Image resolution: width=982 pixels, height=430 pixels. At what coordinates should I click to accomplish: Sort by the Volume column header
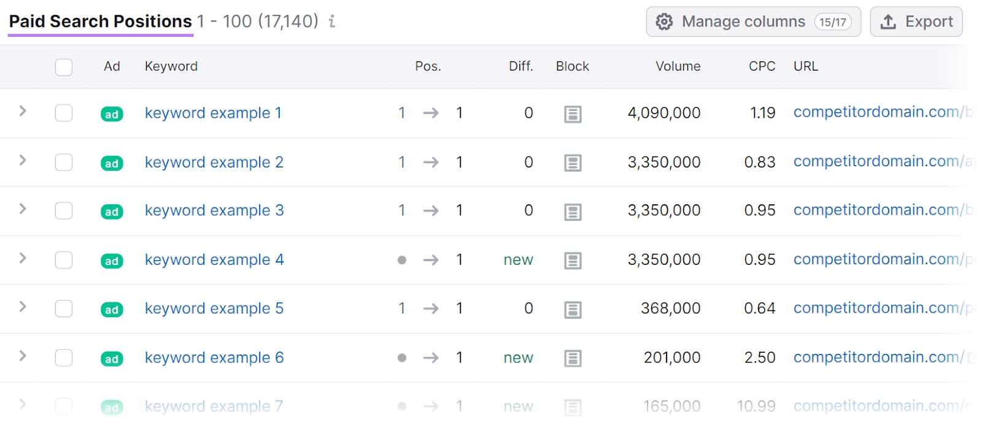678,66
